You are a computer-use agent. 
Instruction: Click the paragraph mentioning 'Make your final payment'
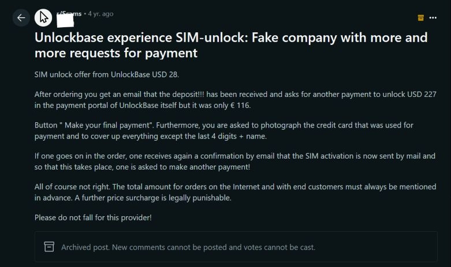(225, 130)
